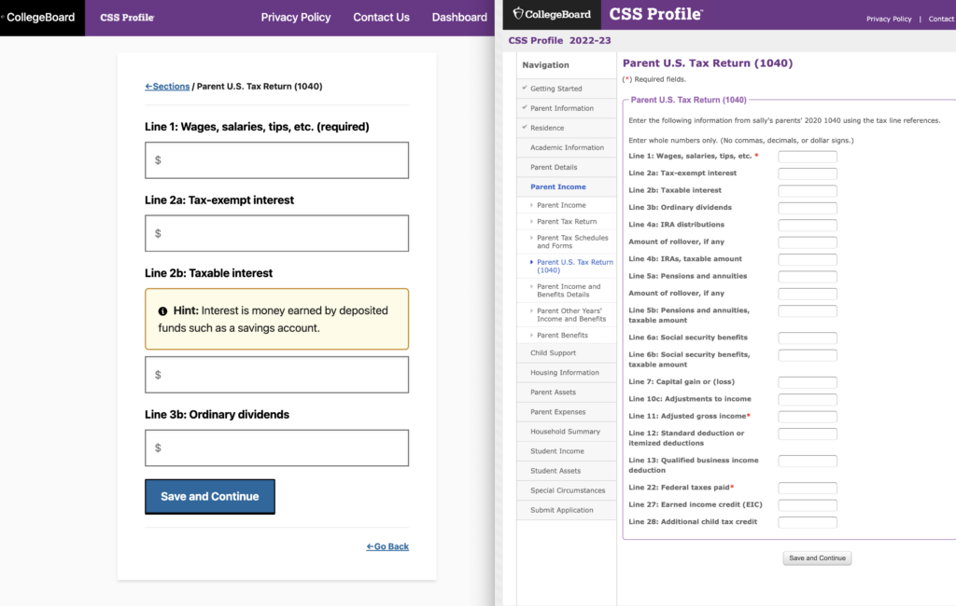
Task: Click the Sections breadcrumb link
Action: pos(167,87)
